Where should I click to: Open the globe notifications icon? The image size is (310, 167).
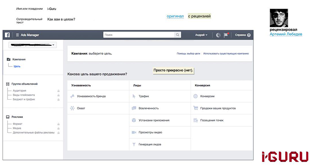(218, 35)
